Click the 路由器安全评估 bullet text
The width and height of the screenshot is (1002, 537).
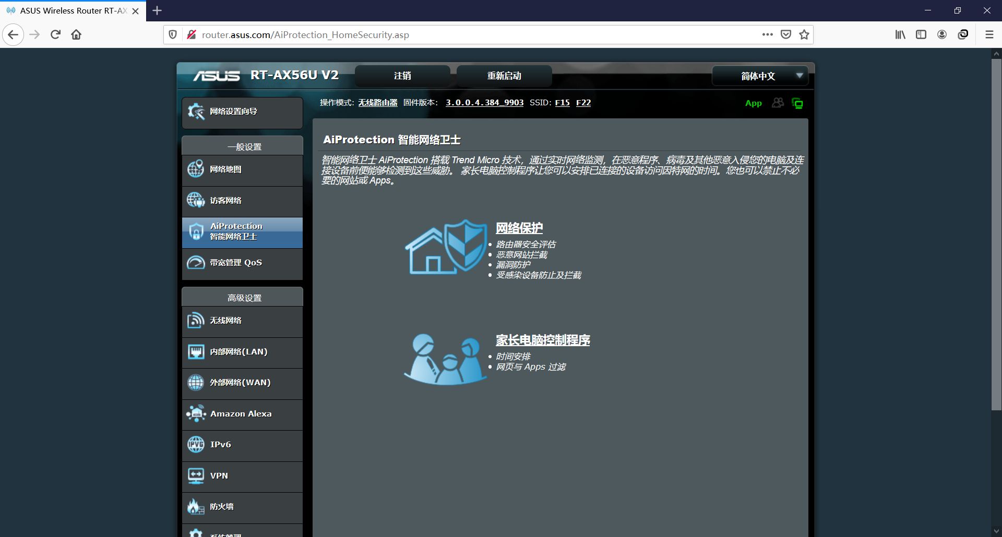tap(526, 244)
